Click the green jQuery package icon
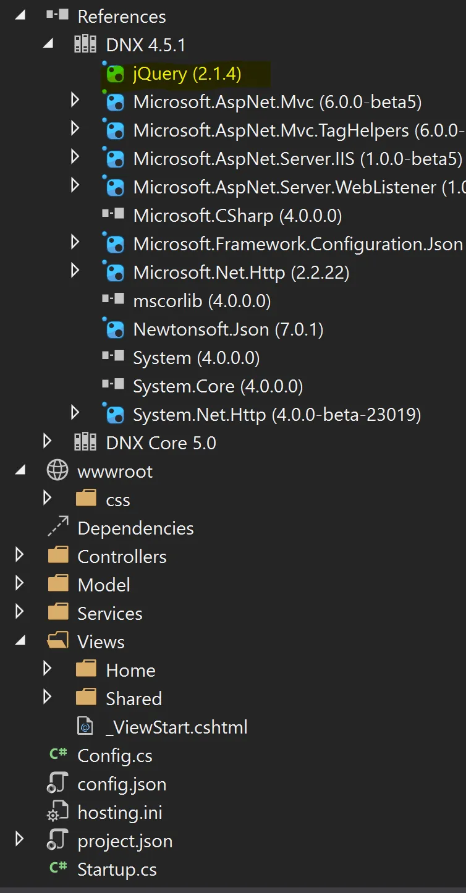Viewport: 466px width, 893px height. tap(114, 74)
